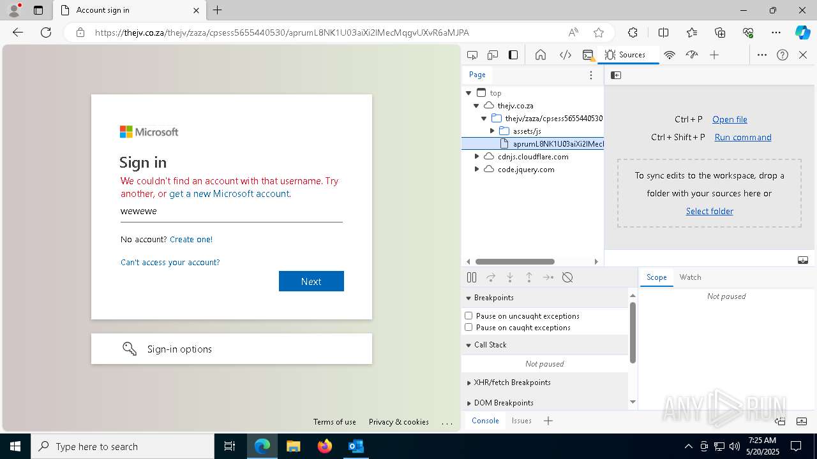The image size is (817, 459).
Task: Click Can't access your account? link
Action: [170, 263]
